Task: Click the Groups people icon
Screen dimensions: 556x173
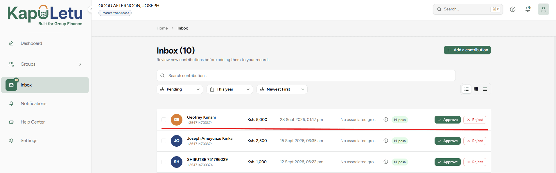Action: point(11,64)
